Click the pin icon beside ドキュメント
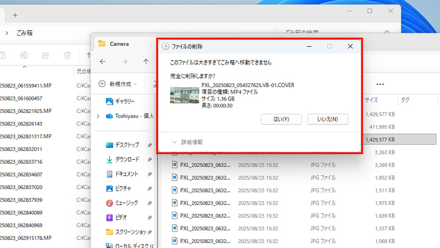 (x=150, y=174)
